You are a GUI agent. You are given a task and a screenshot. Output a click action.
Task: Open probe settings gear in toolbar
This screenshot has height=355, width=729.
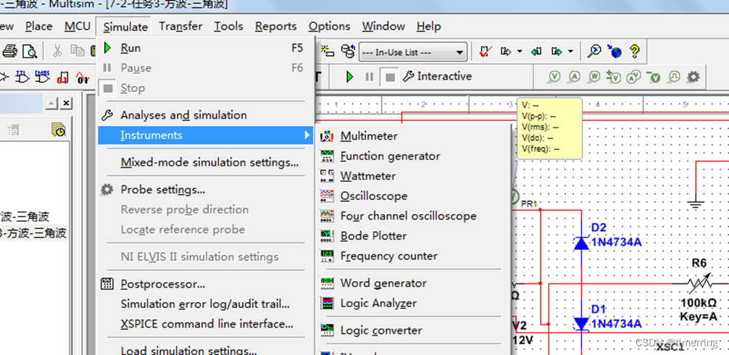click(693, 77)
